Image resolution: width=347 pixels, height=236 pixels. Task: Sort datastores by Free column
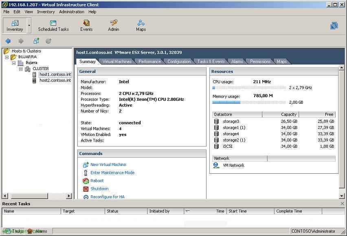coord(317,114)
